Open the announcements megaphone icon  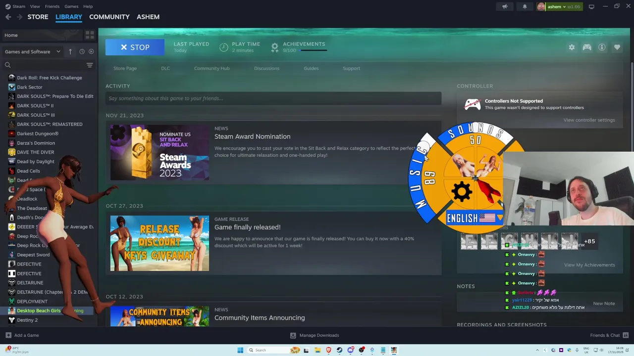tap(505, 6)
